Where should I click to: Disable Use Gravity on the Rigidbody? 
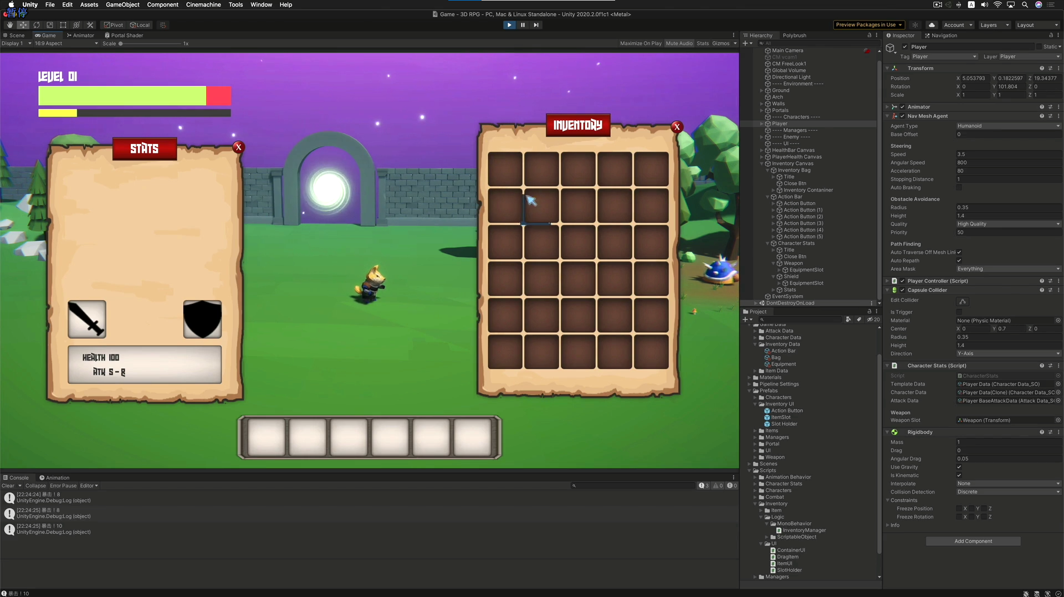(959, 467)
